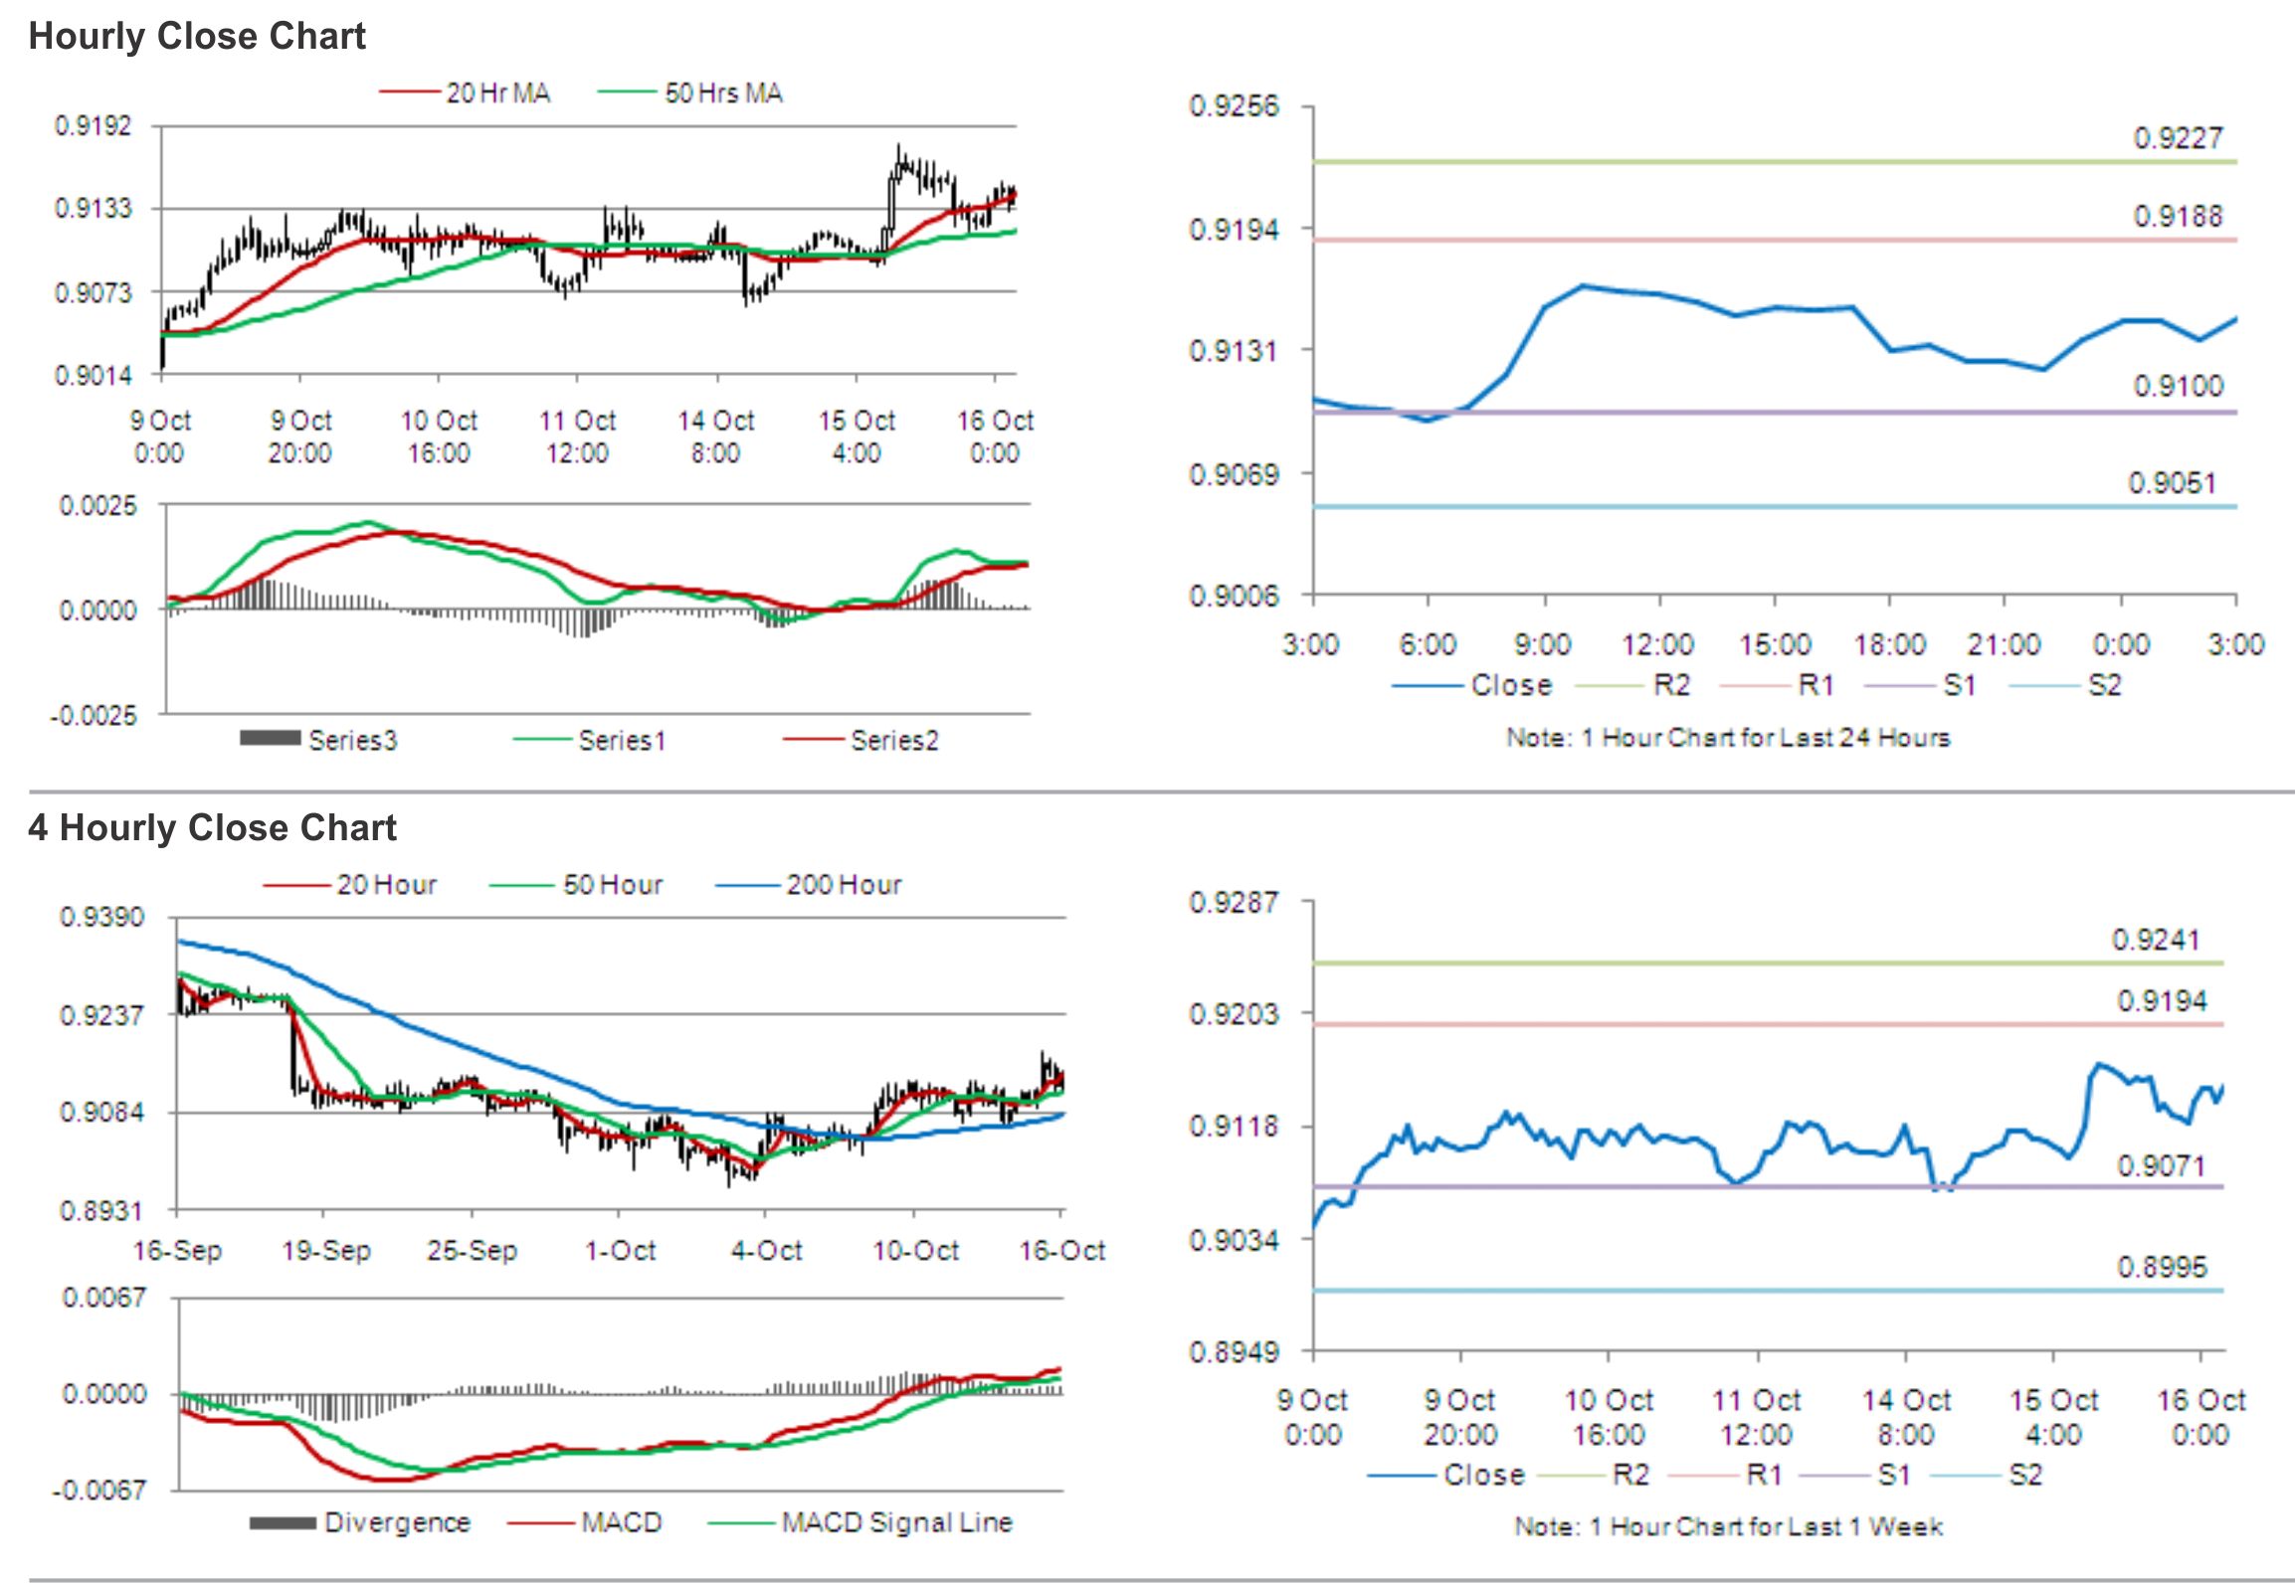The width and height of the screenshot is (2295, 1583).
Task: Click the 0.9237 axis value
Action: (101, 1015)
